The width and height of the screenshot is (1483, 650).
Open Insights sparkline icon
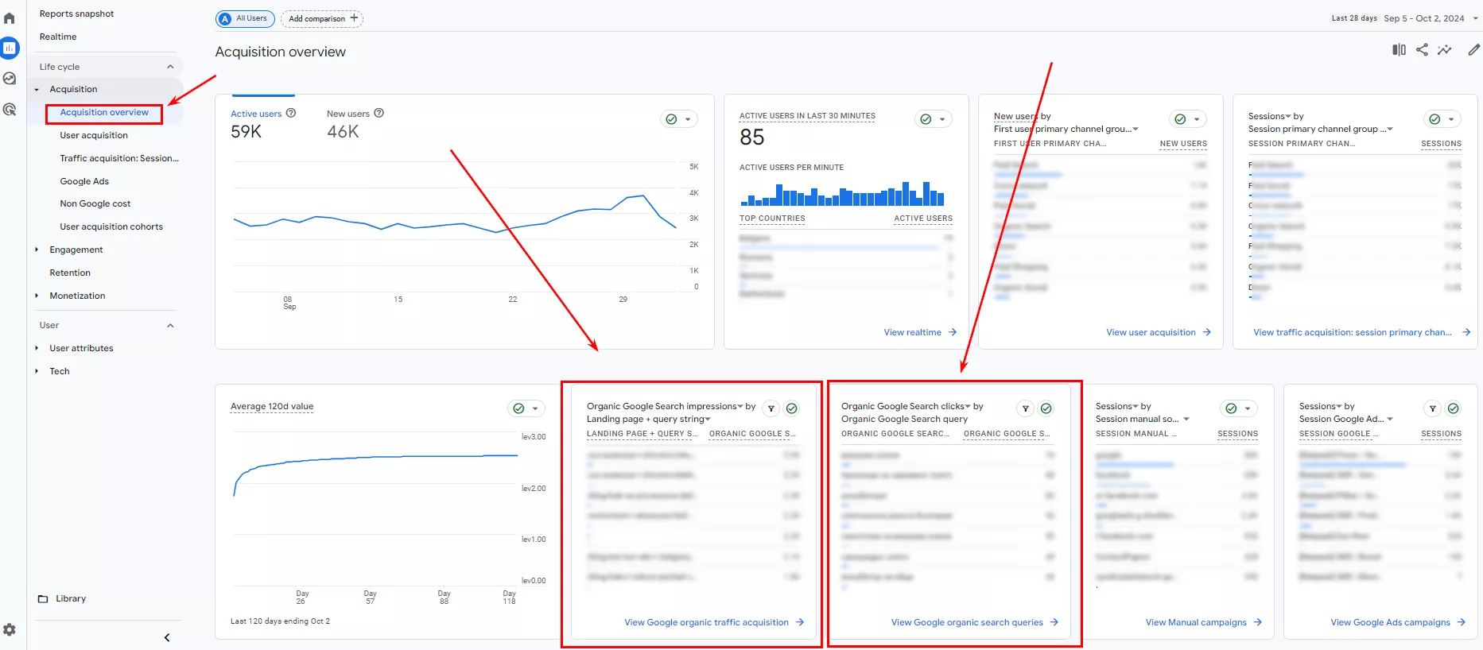pyautogui.click(x=1445, y=50)
